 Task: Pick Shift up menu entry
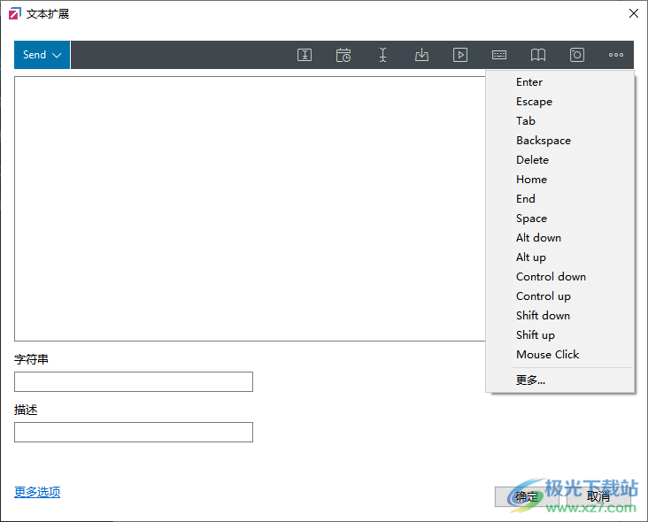tap(560, 334)
